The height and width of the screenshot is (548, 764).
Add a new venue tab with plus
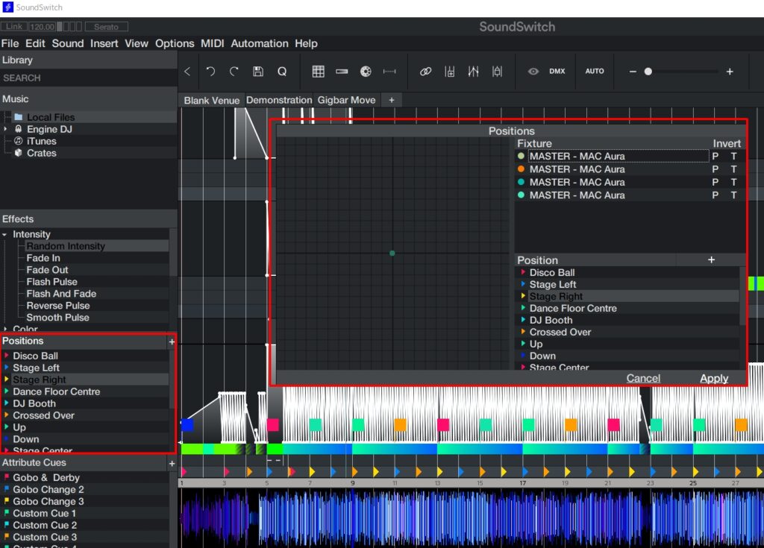[391, 100]
